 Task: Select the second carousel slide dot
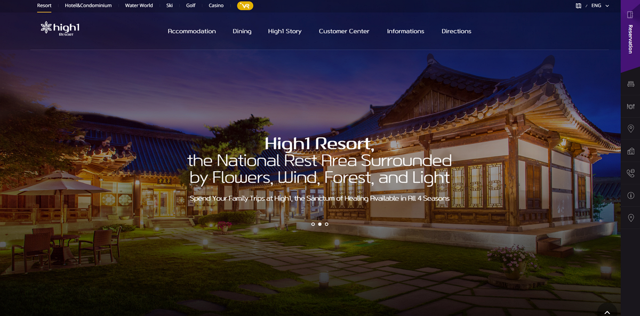click(x=320, y=224)
